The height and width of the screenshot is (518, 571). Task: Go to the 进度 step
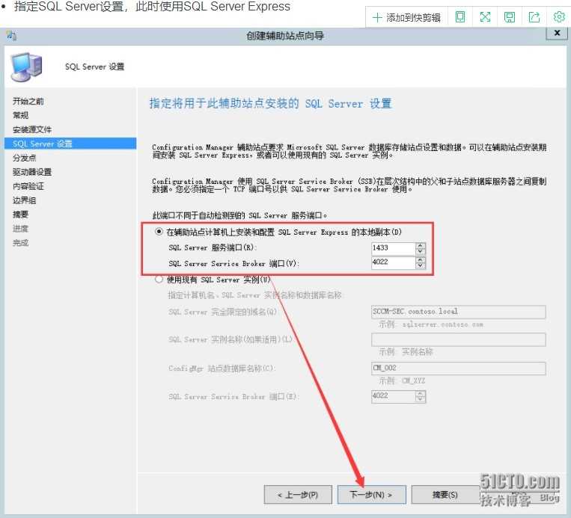pos(20,229)
